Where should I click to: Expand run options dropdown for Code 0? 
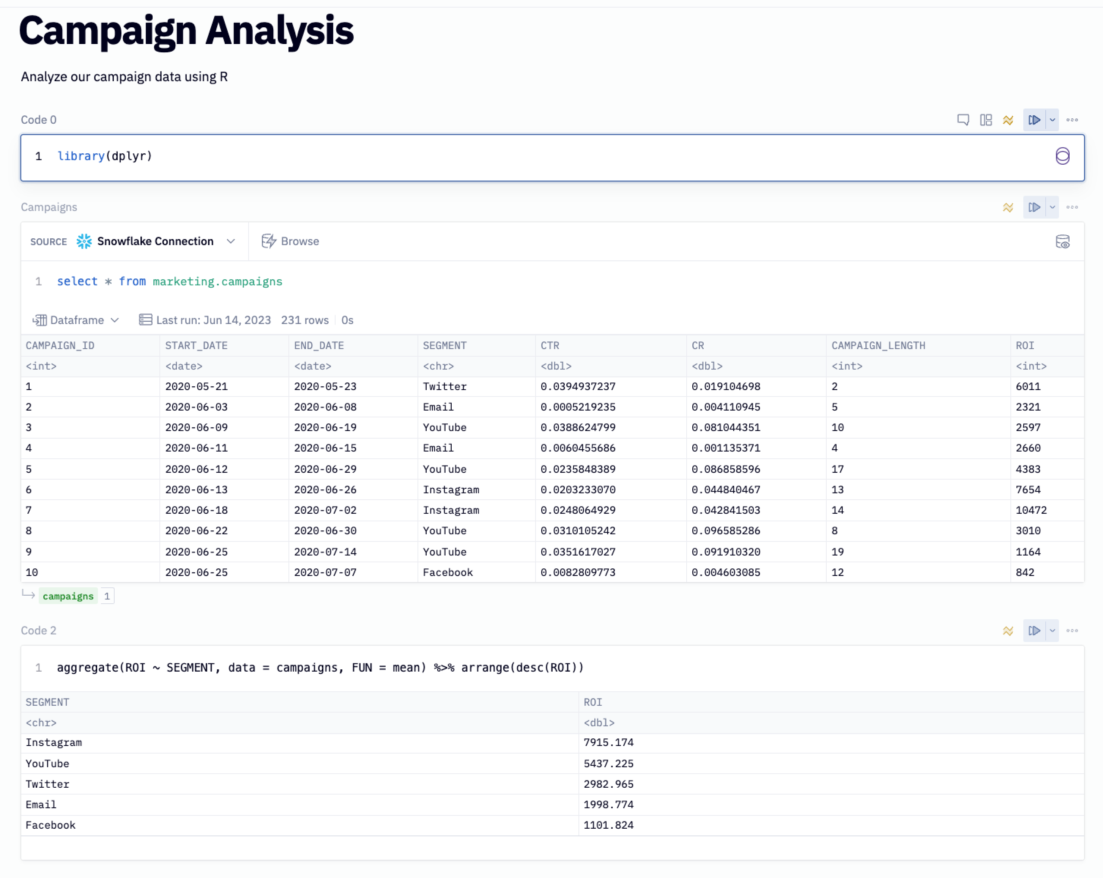coord(1053,120)
